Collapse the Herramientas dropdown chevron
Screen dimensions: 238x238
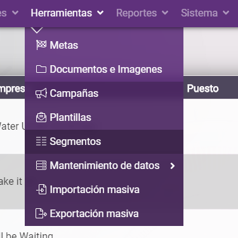click(x=100, y=13)
